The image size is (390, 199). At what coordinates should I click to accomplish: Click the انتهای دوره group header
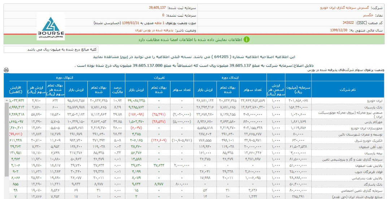point(64,78)
